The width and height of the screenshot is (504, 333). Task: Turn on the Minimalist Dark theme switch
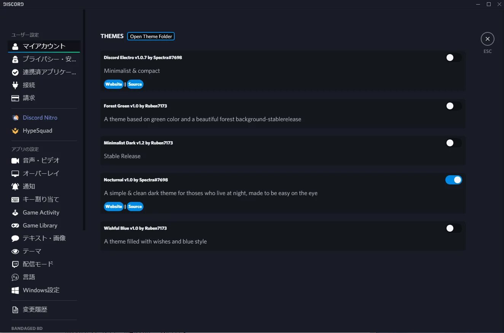pos(454,143)
